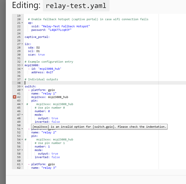Place cursor on the empty line 38
Image resolution: width=186 pixels, height=184 pixels.
coord(92,83)
